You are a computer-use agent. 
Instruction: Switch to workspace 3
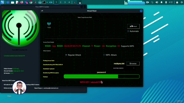pyautogui.click(x=65, y=2)
